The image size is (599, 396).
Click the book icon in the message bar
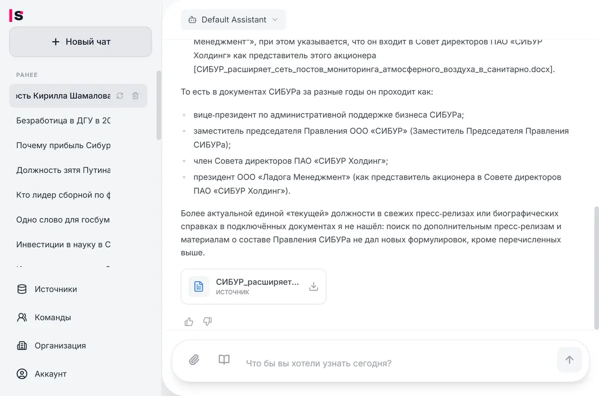[x=224, y=360]
